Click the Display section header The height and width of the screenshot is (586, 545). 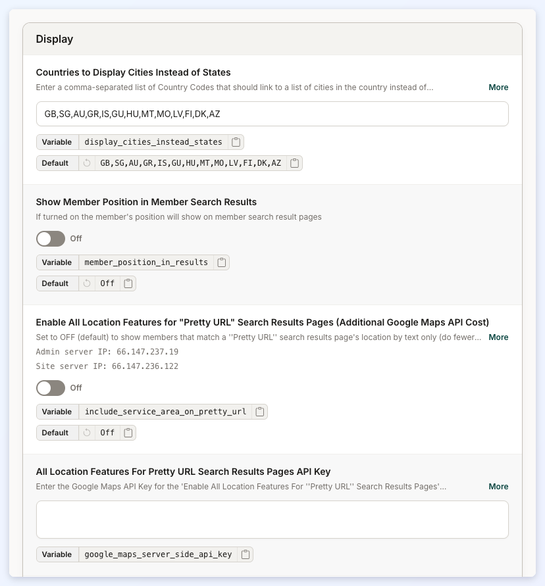tap(272, 39)
